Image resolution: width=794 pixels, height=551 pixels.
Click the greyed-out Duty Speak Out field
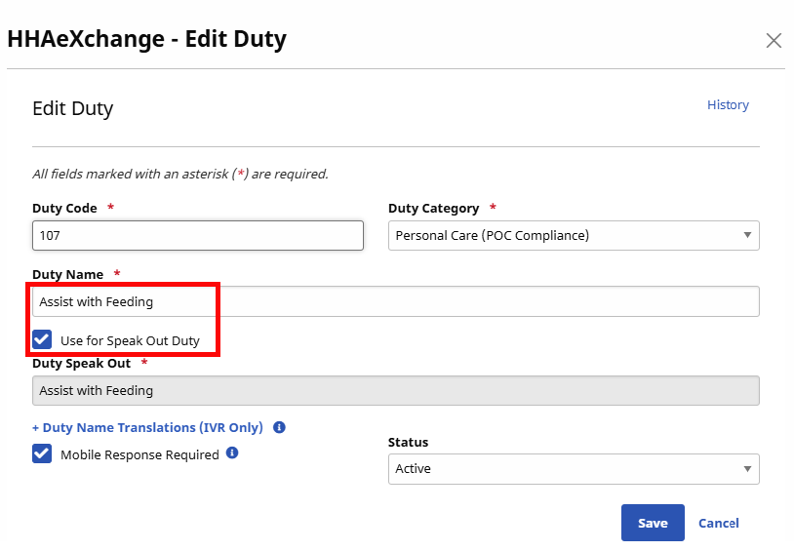click(x=395, y=390)
